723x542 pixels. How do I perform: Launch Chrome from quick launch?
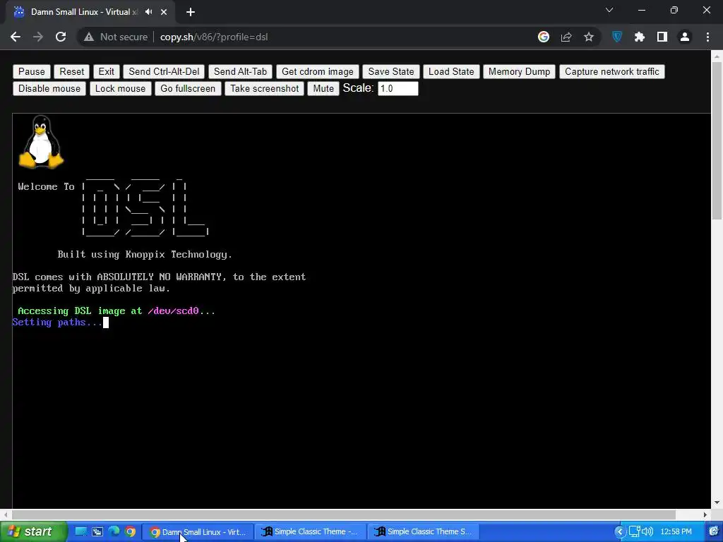pyautogui.click(x=131, y=532)
